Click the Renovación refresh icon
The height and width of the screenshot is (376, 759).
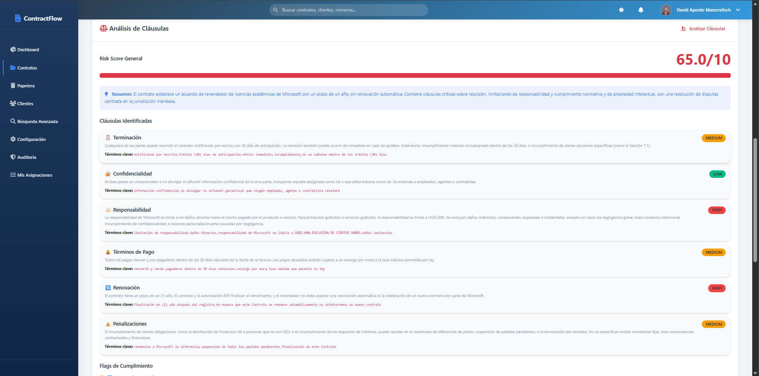(108, 288)
